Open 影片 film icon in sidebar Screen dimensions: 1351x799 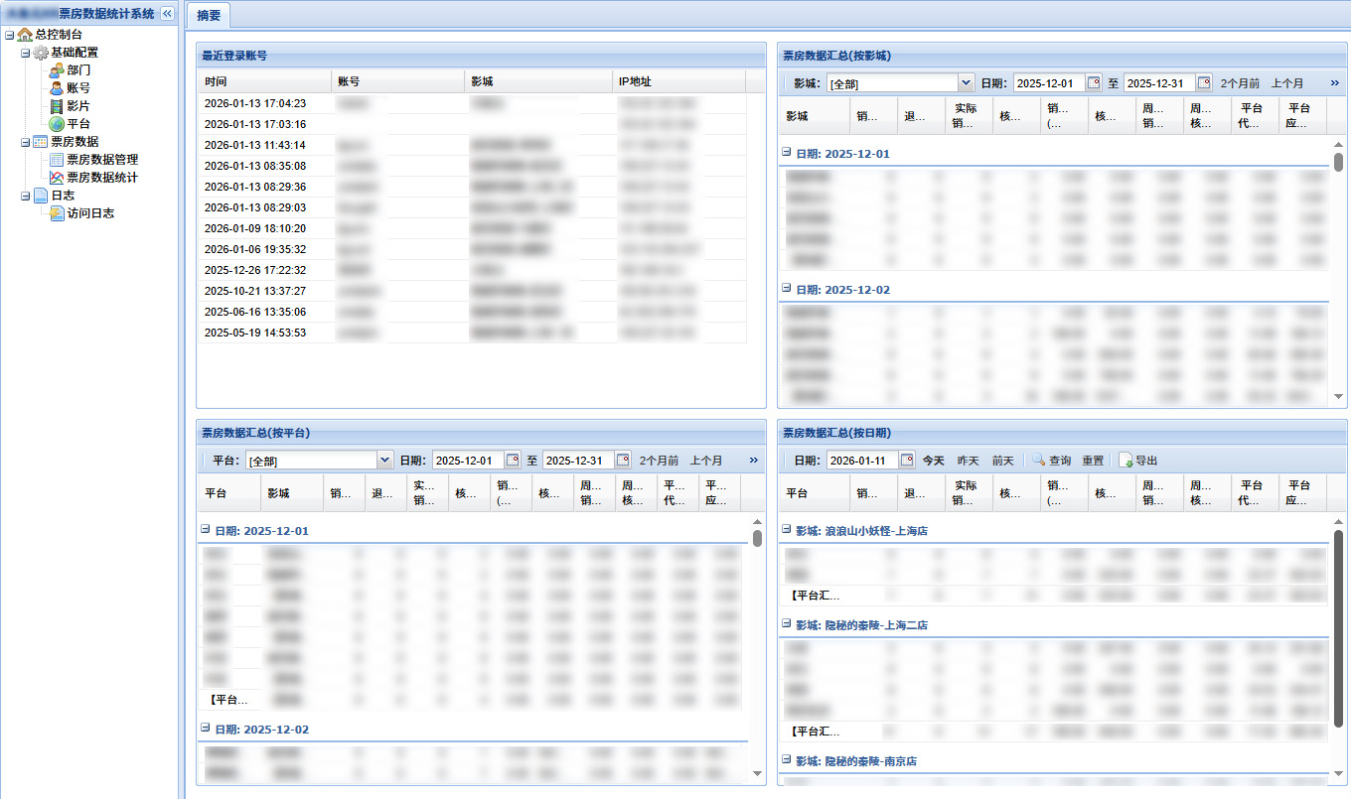(x=57, y=106)
